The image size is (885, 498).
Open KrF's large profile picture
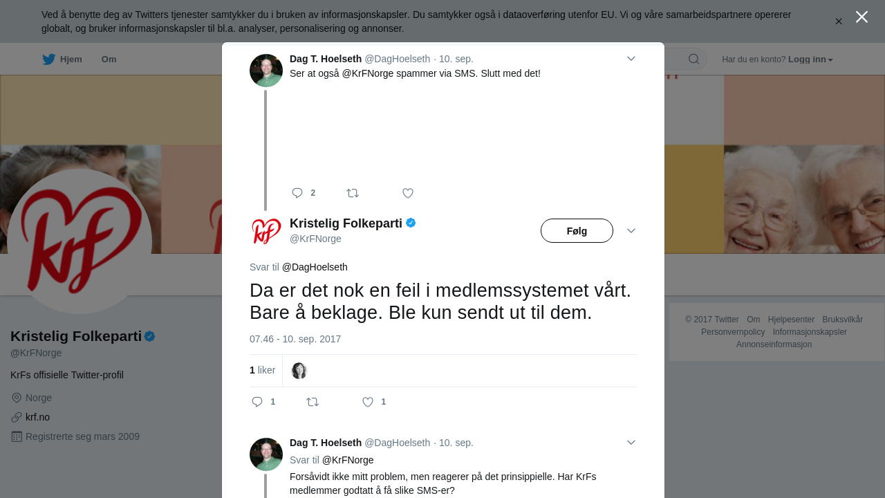click(x=80, y=242)
